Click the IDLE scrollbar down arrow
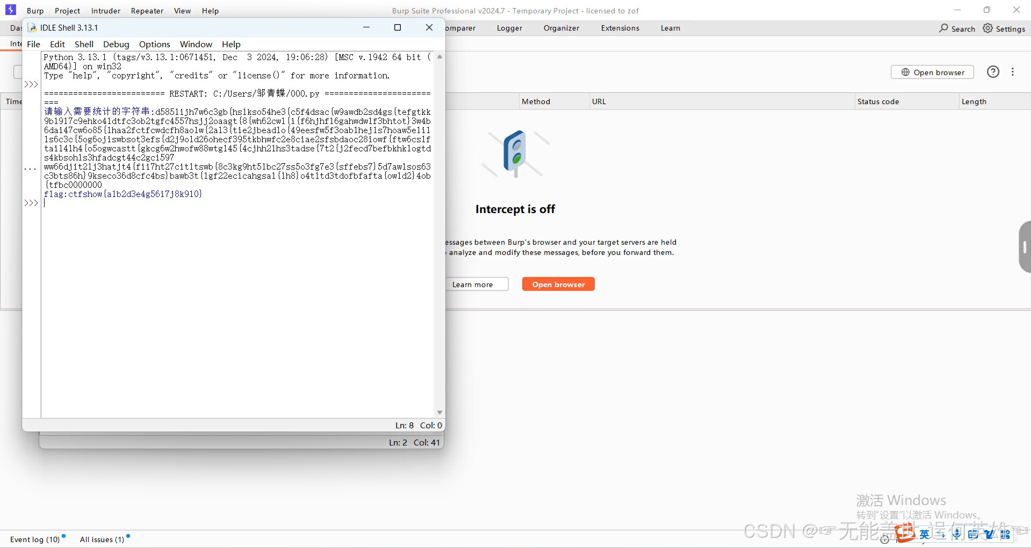Screen dimensions: 1031x548 click(439, 412)
